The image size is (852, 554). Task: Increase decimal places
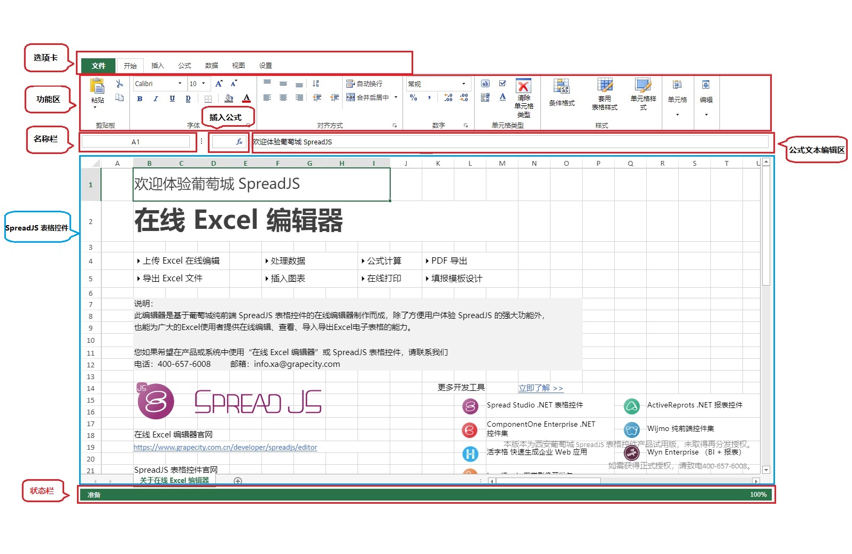tap(448, 97)
